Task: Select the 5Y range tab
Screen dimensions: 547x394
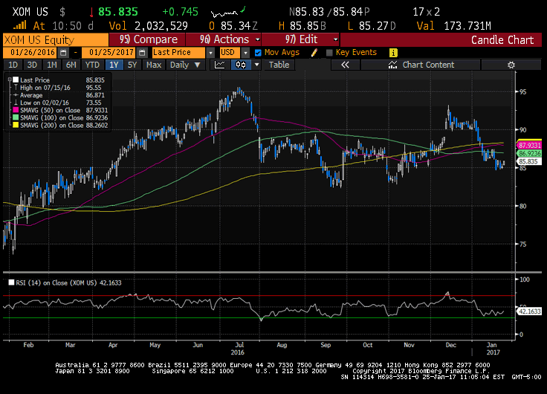Action: [132, 65]
